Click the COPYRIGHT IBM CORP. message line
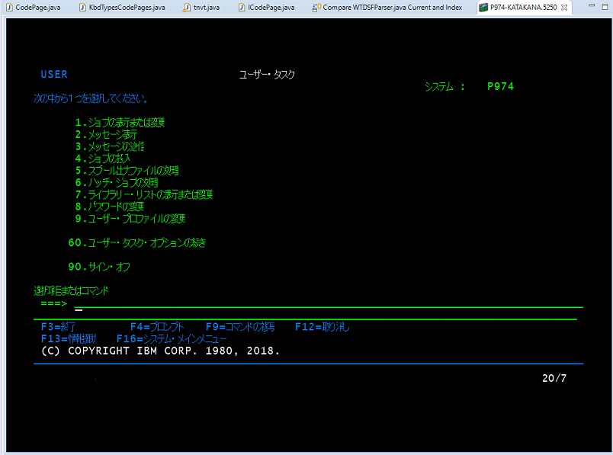613x455 pixels. click(160, 351)
